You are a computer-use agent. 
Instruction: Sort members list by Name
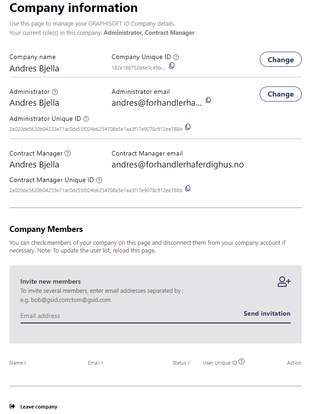[18, 363]
